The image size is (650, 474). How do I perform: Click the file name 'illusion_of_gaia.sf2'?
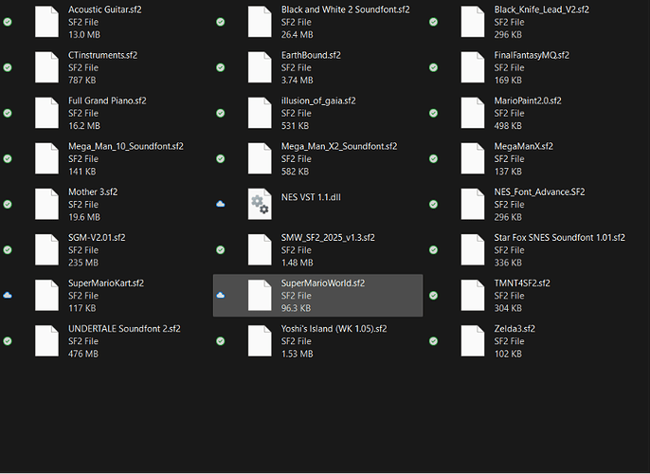[x=318, y=100]
